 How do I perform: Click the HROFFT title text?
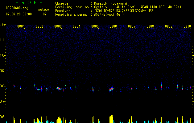pos(31,2)
